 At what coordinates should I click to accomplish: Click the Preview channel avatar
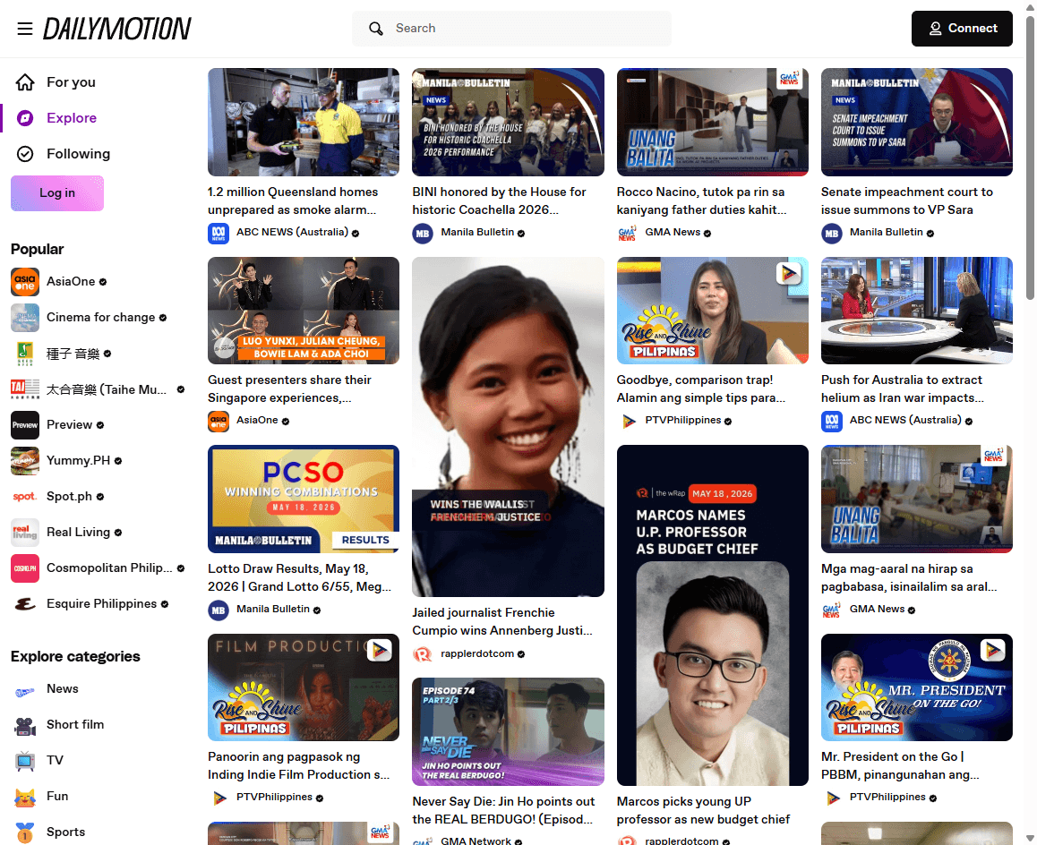click(x=25, y=425)
